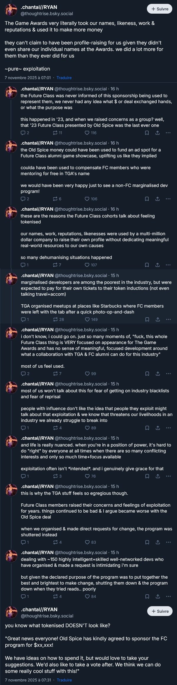Reply to the post about feeling tokenised
This screenshot has height=685, width=177.
(23, 265)
